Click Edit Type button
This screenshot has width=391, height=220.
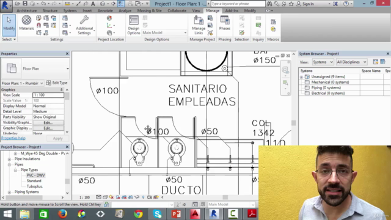pos(57,83)
